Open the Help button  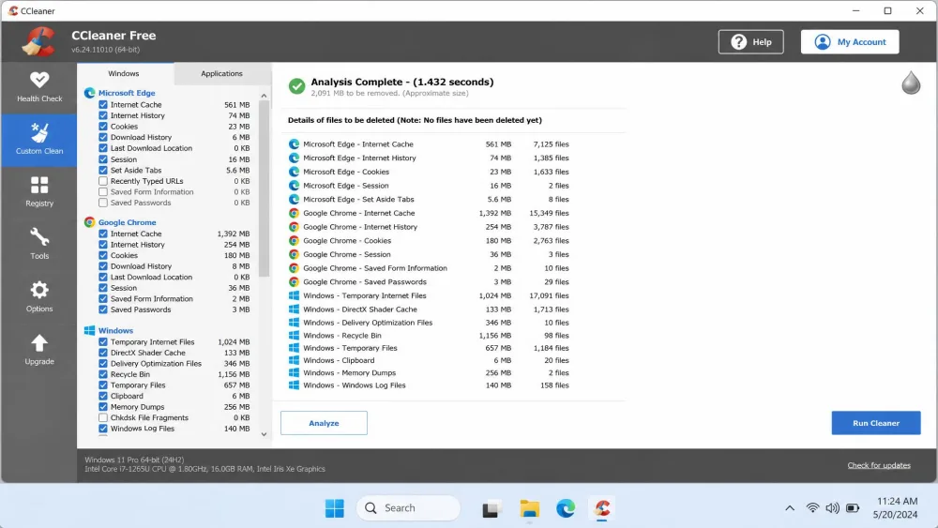tap(750, 42)
